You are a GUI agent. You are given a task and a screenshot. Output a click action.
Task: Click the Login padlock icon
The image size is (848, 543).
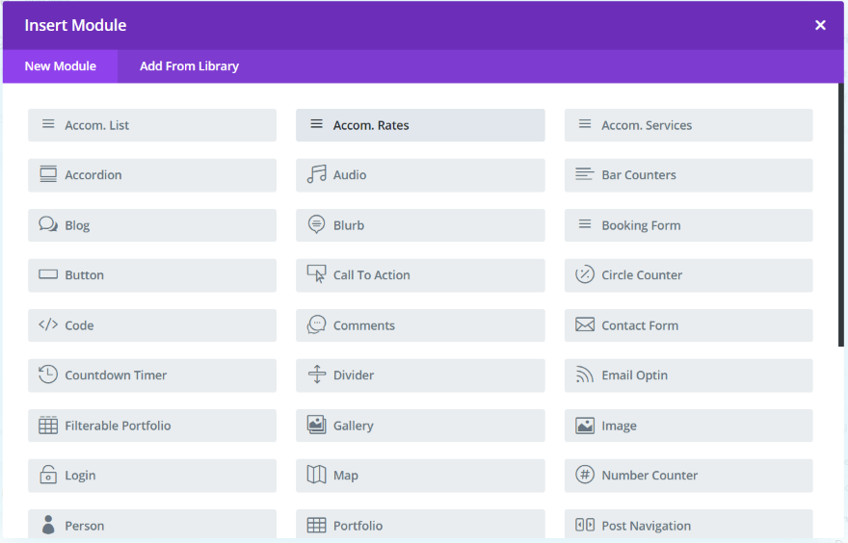(x=48, y=475)
